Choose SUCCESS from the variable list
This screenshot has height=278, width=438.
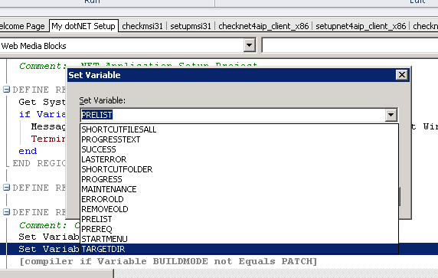pyautogui.click(x=239, y=149)
